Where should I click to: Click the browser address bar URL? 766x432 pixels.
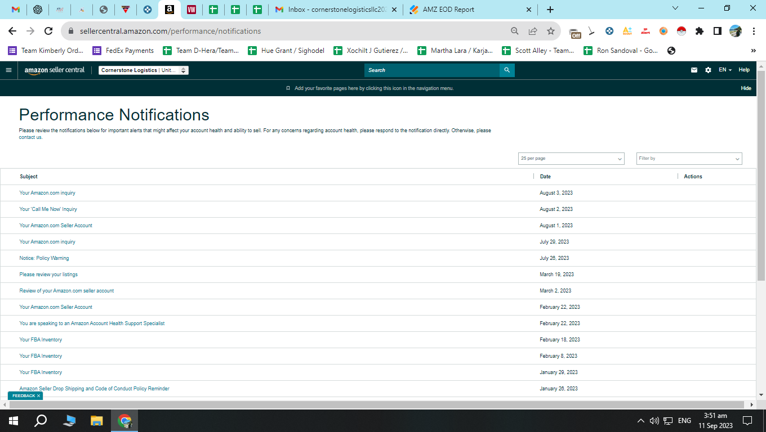click(171, 31)
